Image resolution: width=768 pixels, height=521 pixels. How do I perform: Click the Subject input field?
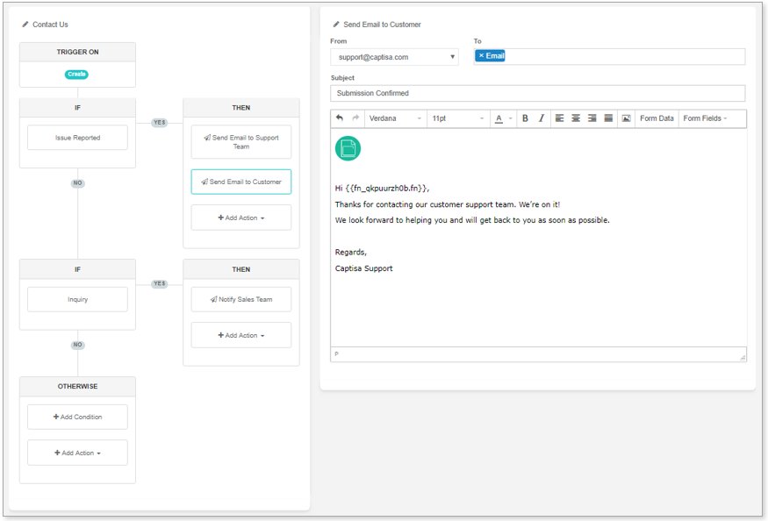[538, 93]
